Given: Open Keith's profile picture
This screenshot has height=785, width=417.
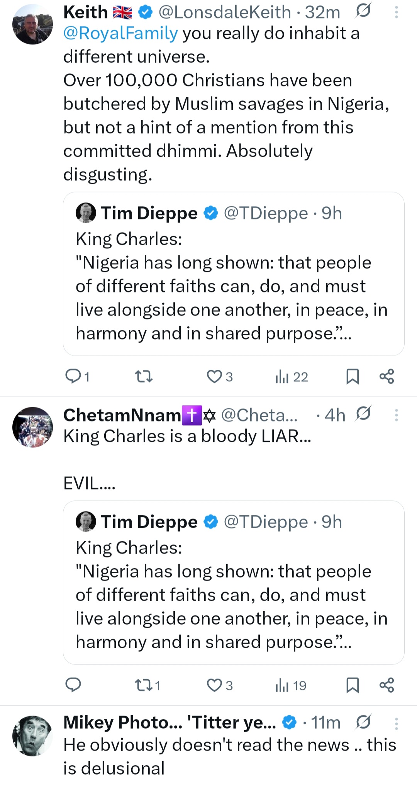Looking at the screenshot, I should (x=32, y=24).
